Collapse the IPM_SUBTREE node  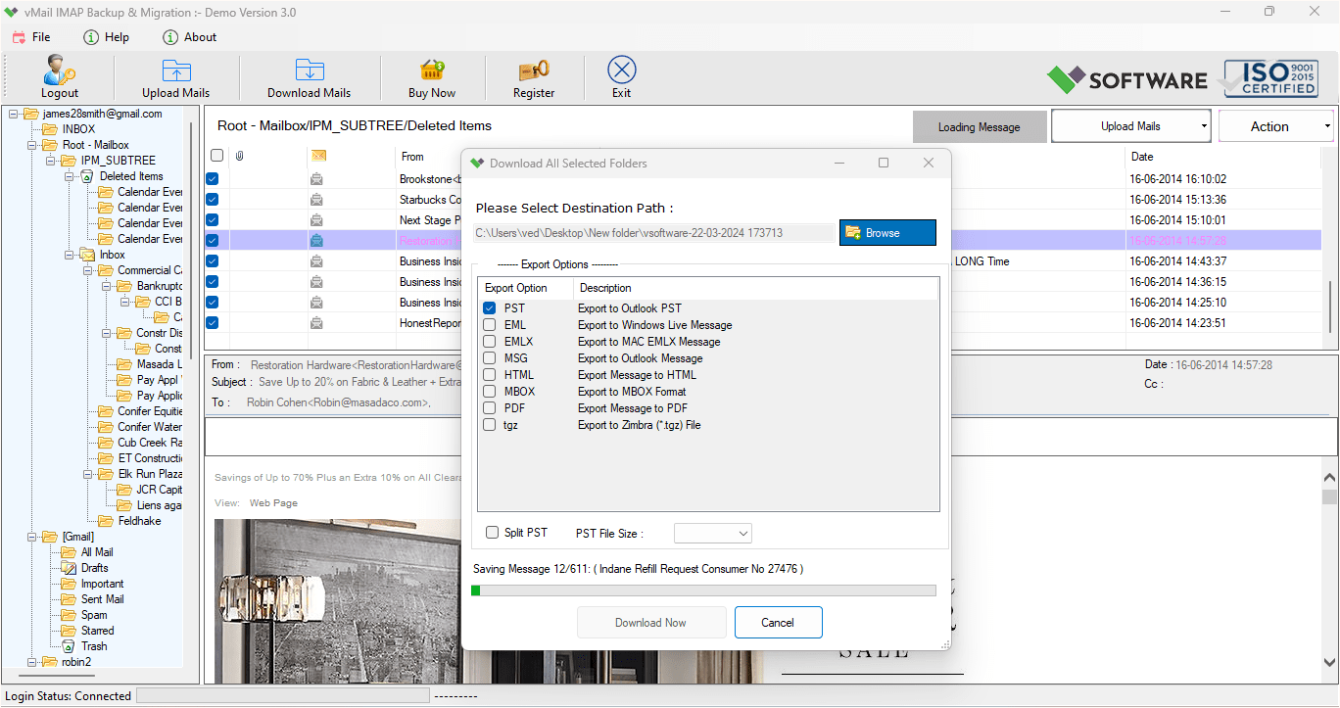click(x=51, y=161)
